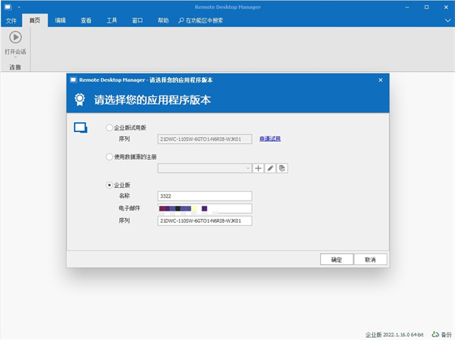The height and width of the screenshot is (340, 455).
Task: Expand the 打开会话 dropdown arrow
Action: [x=15, y=57]
